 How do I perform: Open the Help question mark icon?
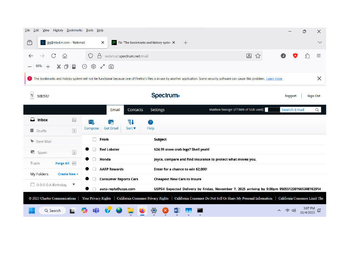point(150,122)
